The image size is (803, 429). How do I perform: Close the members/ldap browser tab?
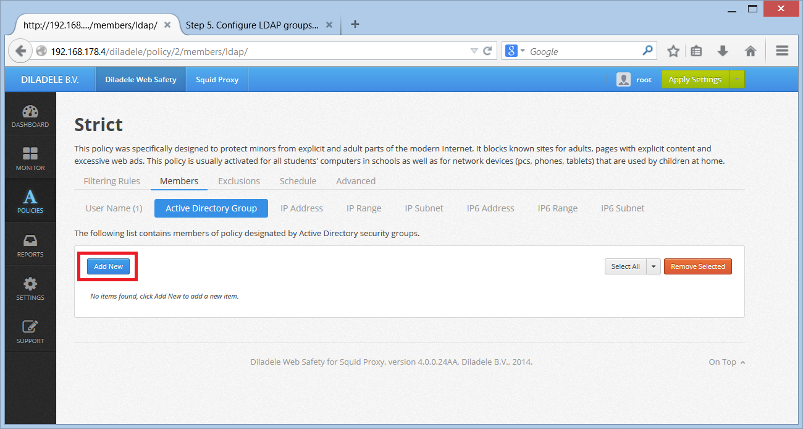[168, 25]
